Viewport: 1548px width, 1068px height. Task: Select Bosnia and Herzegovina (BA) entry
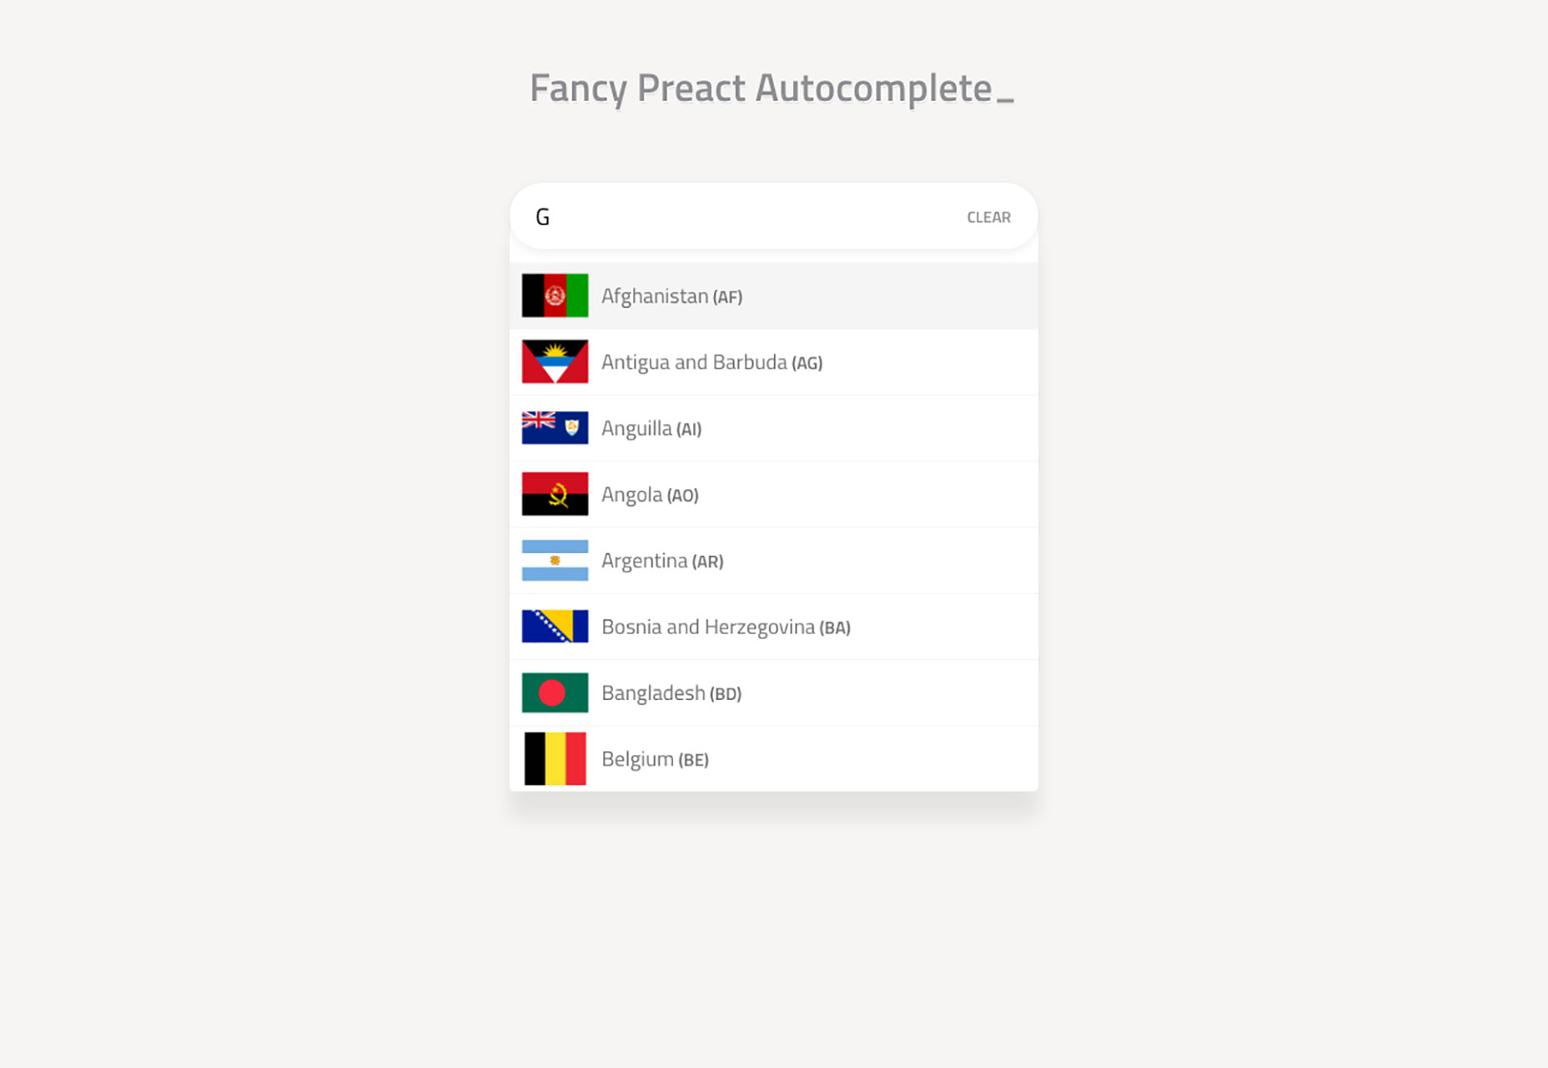click(774, 627)
